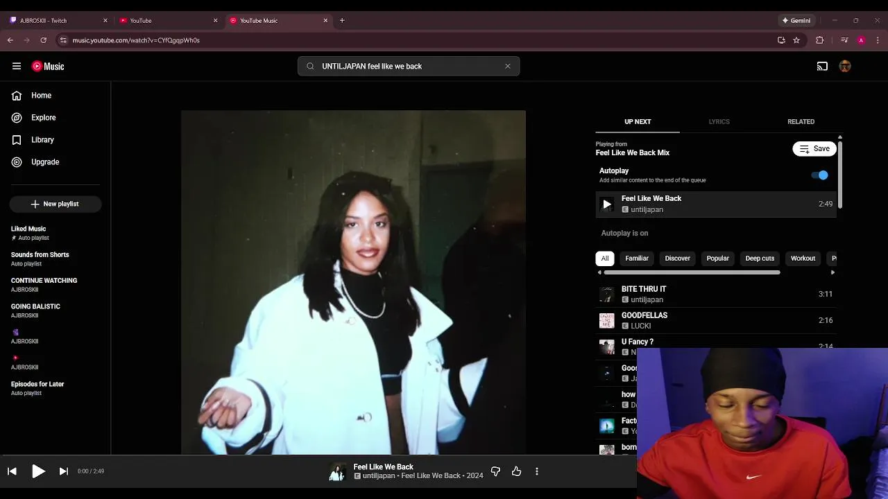Click the YouTube Music logo
Image resolution: width=888 pixels, height=499 pixels.
(48, 66)
